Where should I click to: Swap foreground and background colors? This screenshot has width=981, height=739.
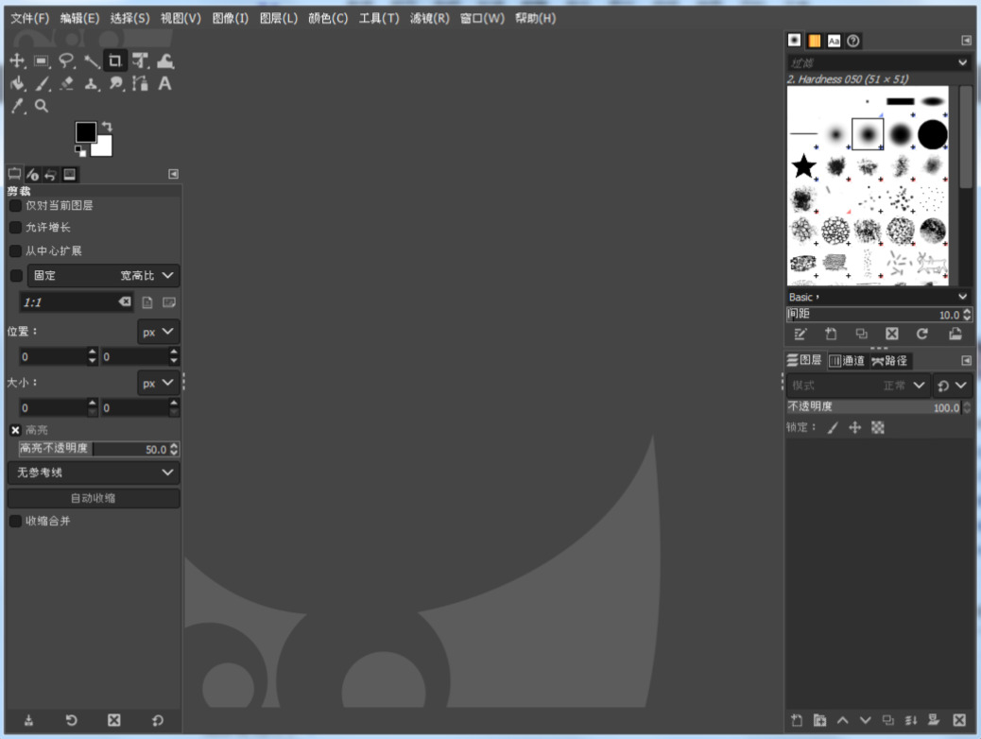tap(107, 127)
